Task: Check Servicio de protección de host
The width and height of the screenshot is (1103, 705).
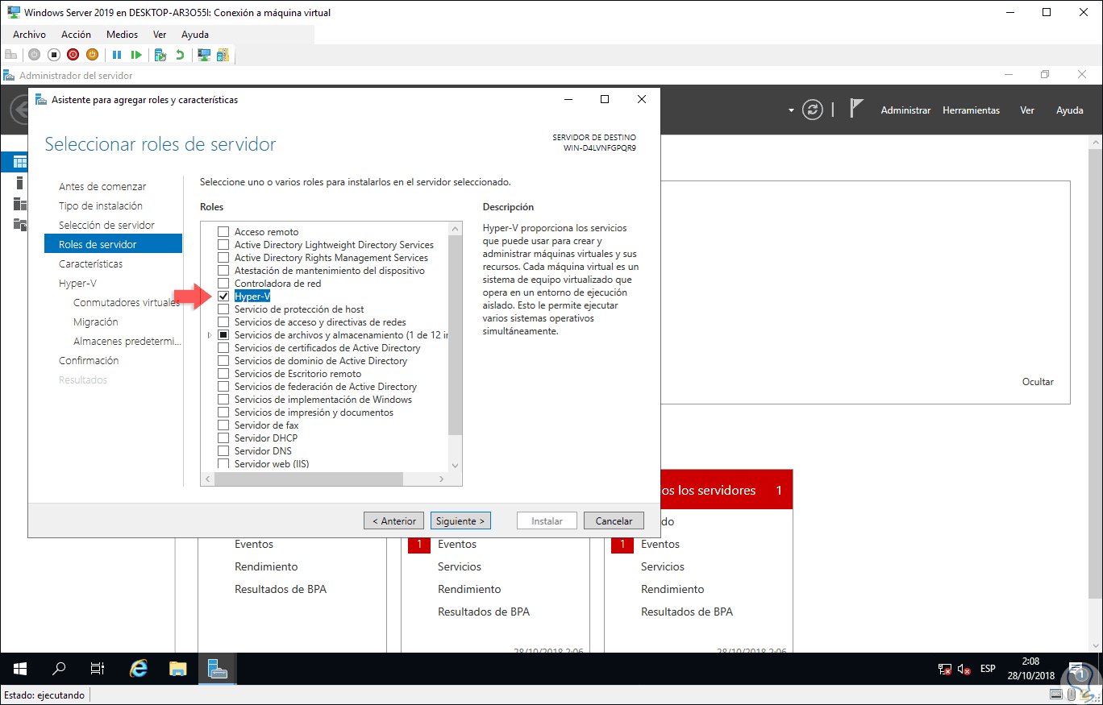Action: pyautogui.click(x=223, y=309)
